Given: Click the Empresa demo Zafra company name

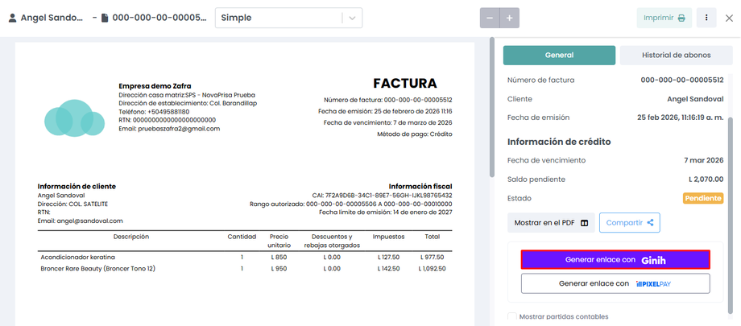Looking at the screenshot, I should pyautogui.click(x=155, y=86).
